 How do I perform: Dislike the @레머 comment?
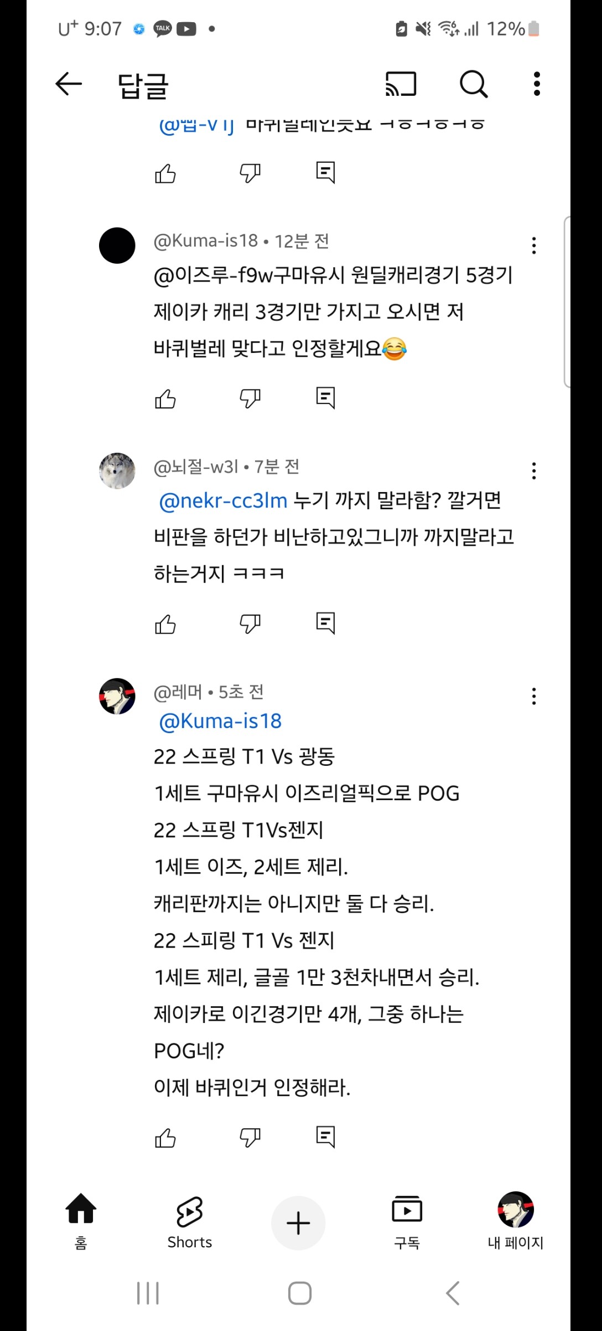pos(250,1138)
